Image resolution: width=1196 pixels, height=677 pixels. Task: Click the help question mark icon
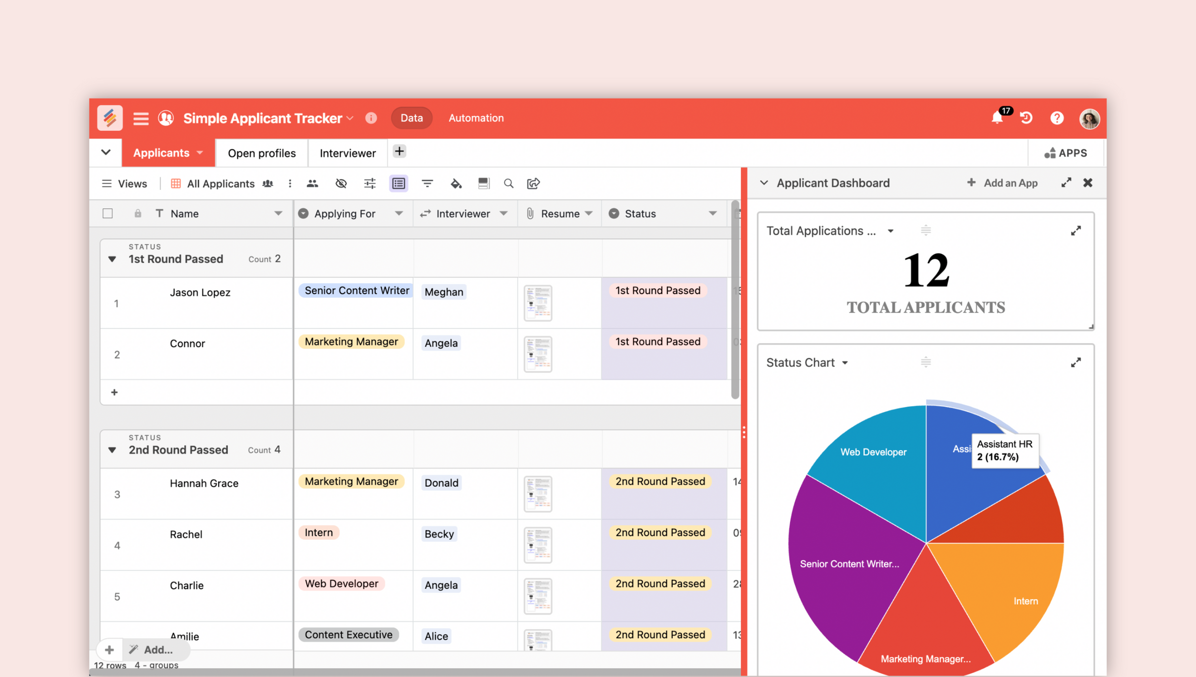(x=1057, y=118)
